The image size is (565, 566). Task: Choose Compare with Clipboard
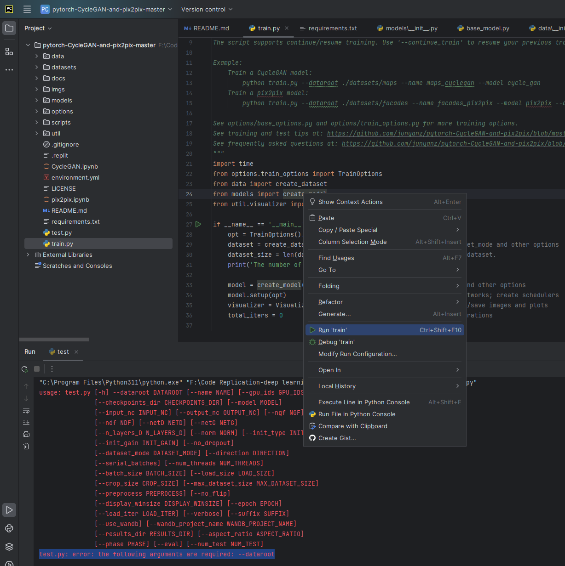pos(385,426)
